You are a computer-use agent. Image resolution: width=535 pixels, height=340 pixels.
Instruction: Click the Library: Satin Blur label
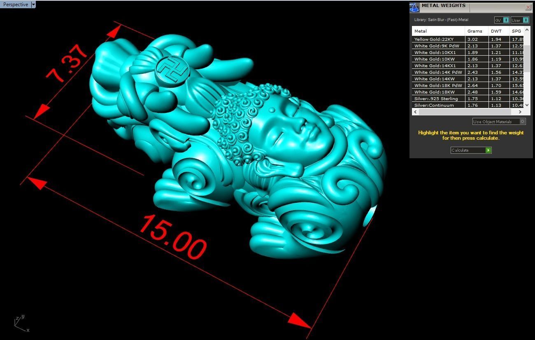[441, 20]
